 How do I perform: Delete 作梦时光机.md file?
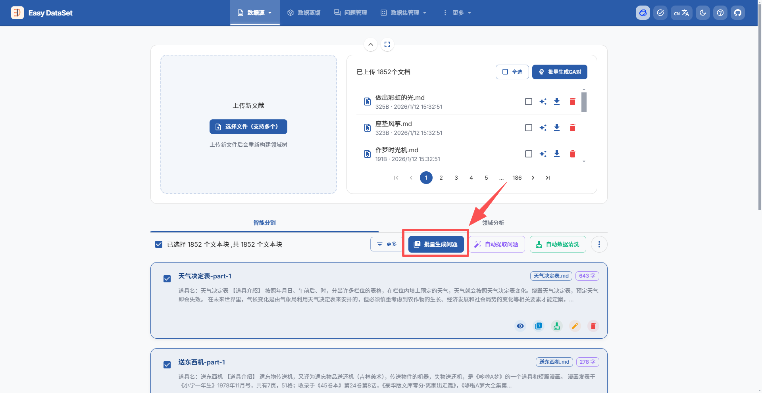[x=573, y=154]
